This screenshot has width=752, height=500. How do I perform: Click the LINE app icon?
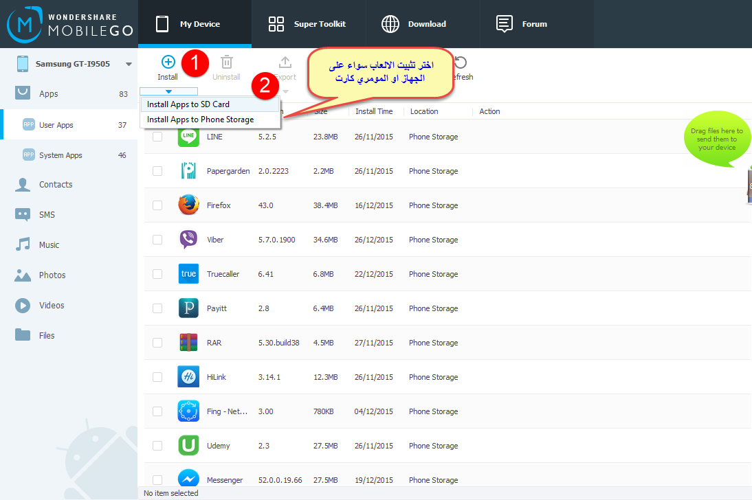click(188, 137)
